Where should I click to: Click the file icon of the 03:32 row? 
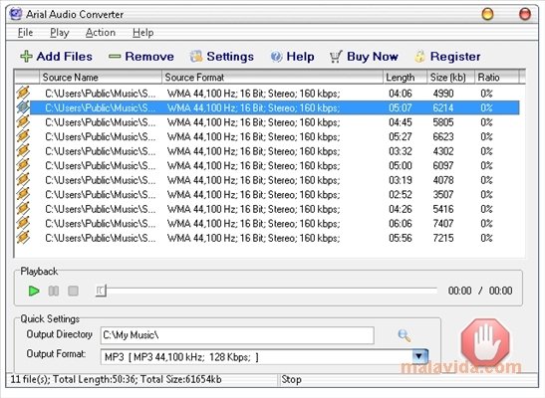coord(23,150)
